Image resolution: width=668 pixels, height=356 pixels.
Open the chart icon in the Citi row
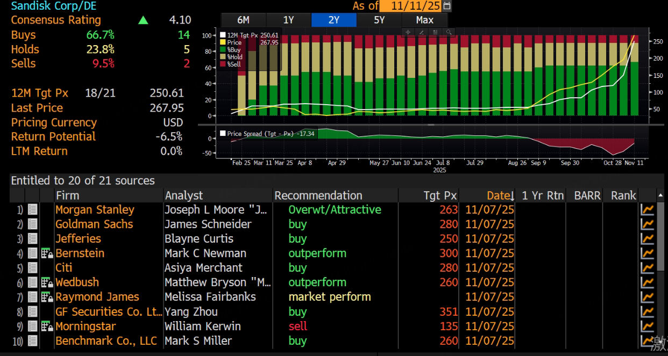(647, 268)
